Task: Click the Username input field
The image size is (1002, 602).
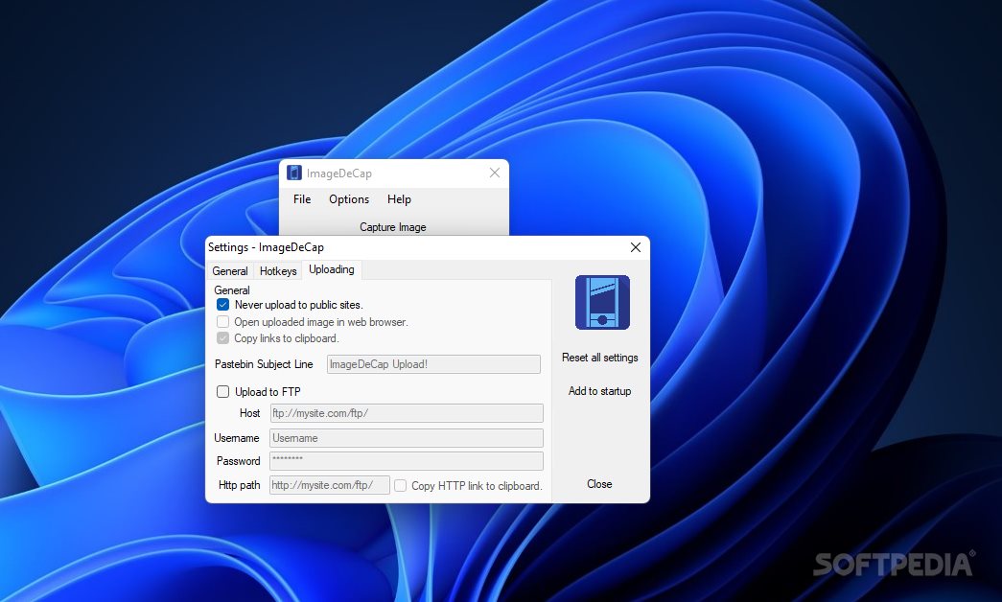Action: (407, 438)
